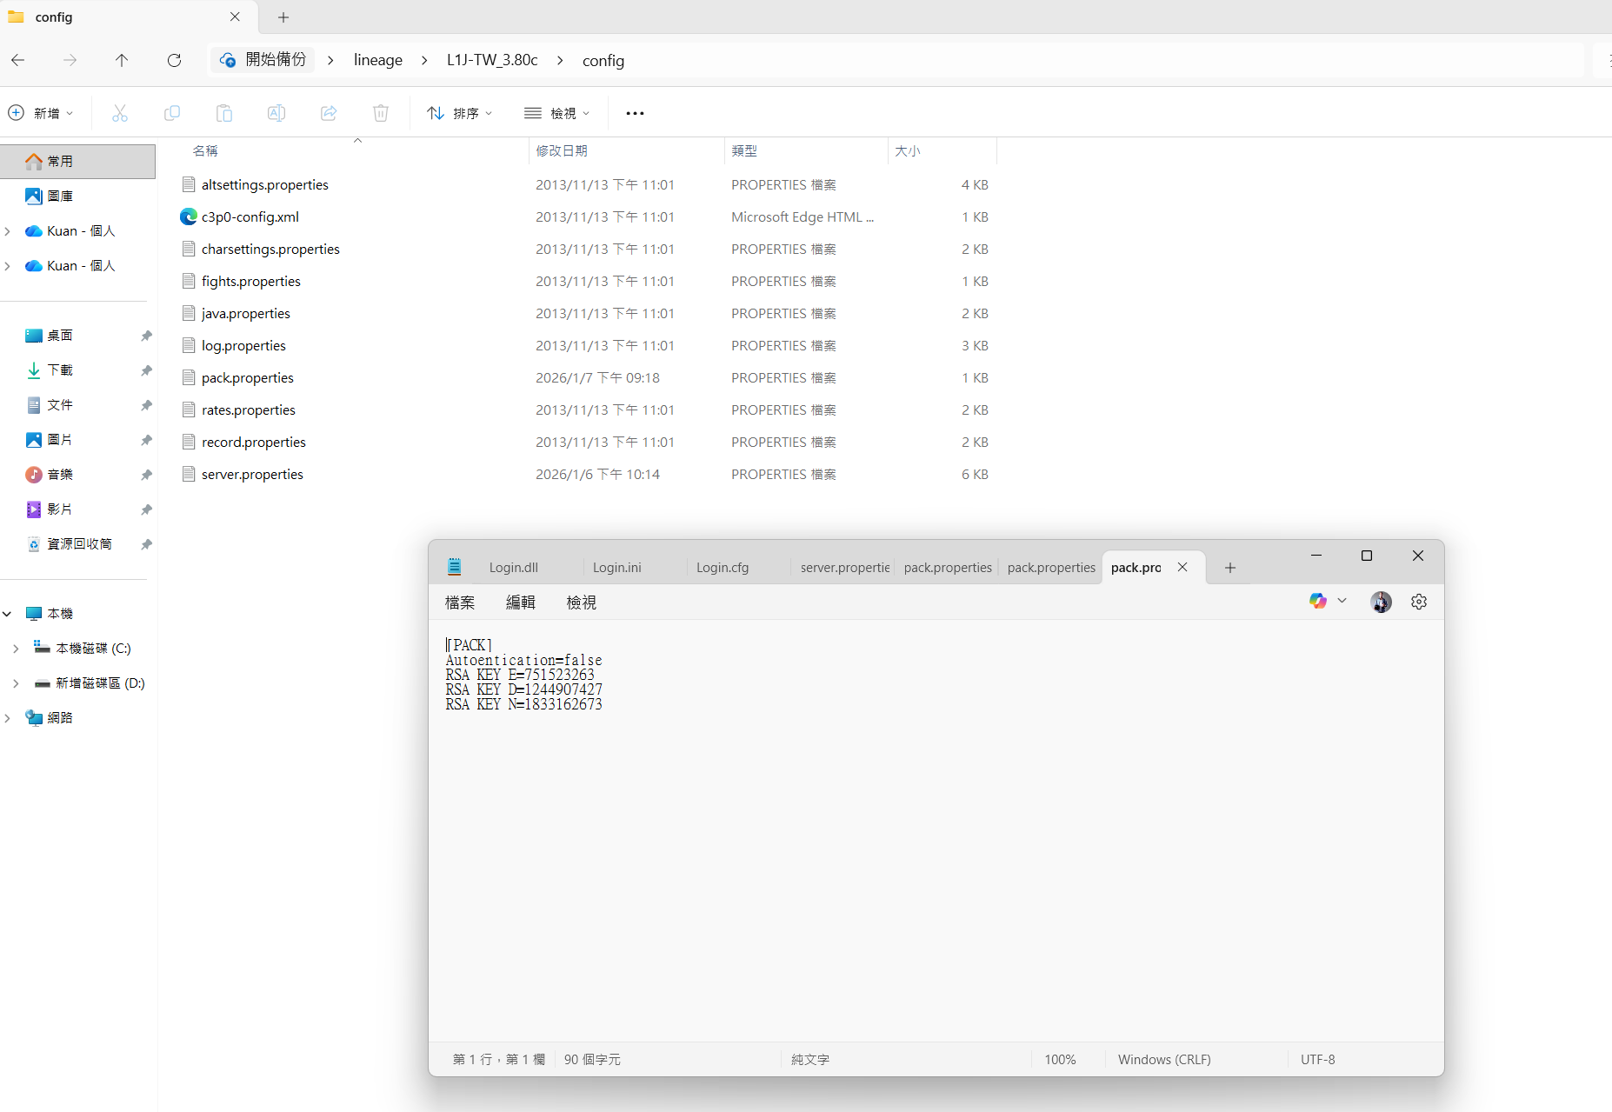Open Copilot icon in Notepad
This screenshot has width=1612, height=1112.
(x=1318, y=602)
